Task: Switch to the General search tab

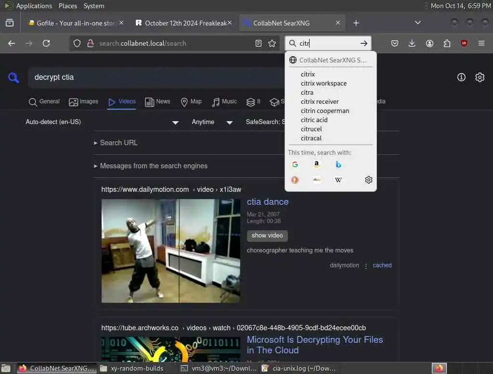Action: pyautogui.click(x=44, y=102)
